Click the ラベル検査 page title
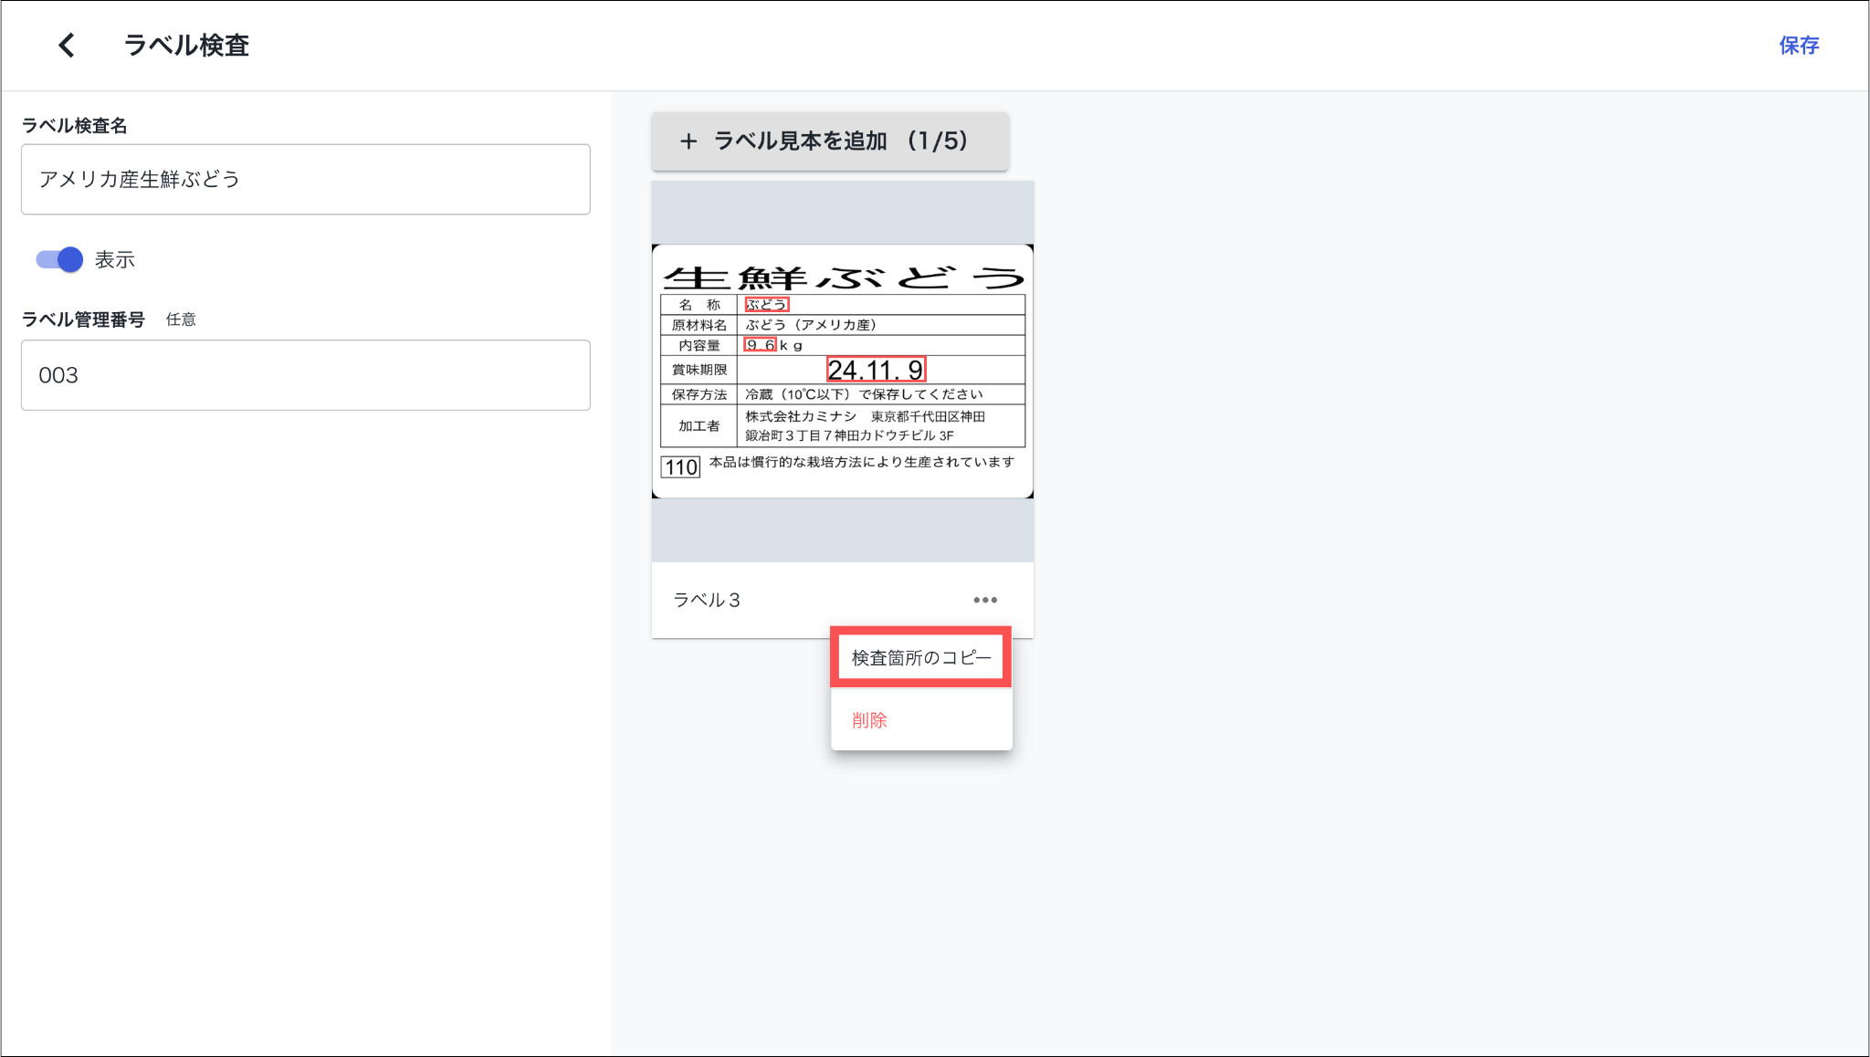 point(186,46)
